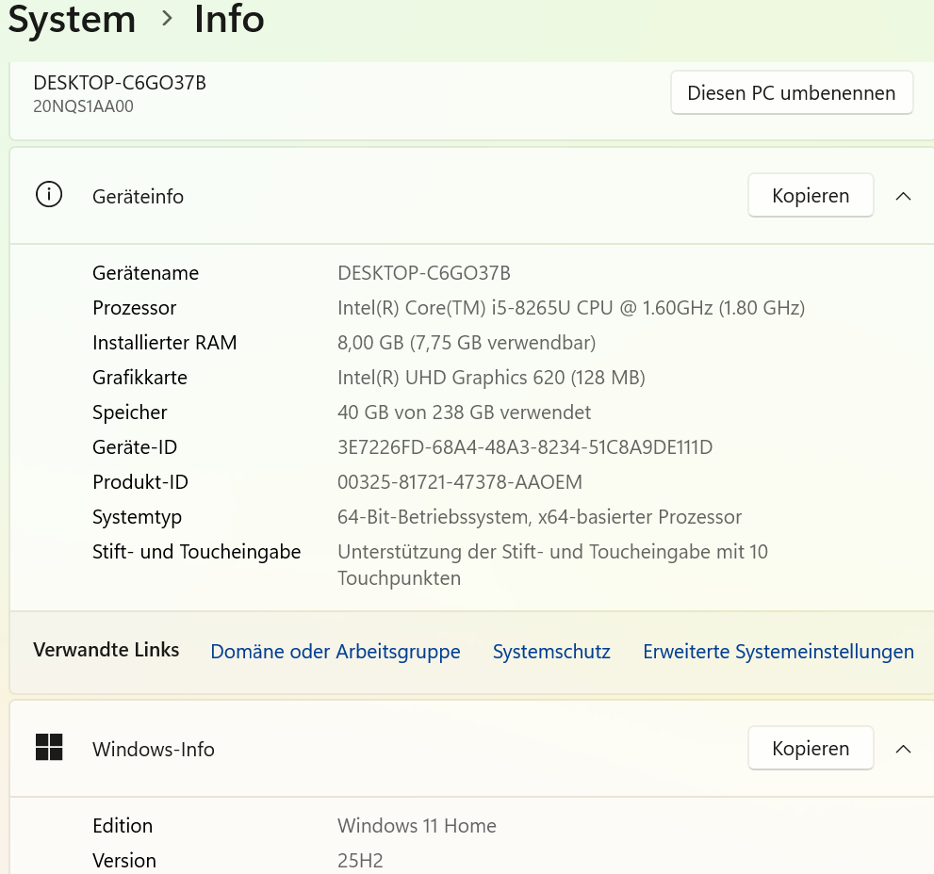934x874 pixels.
Task: Copy the Geräteinfo details with Kopieren
Action: point(811,195)
